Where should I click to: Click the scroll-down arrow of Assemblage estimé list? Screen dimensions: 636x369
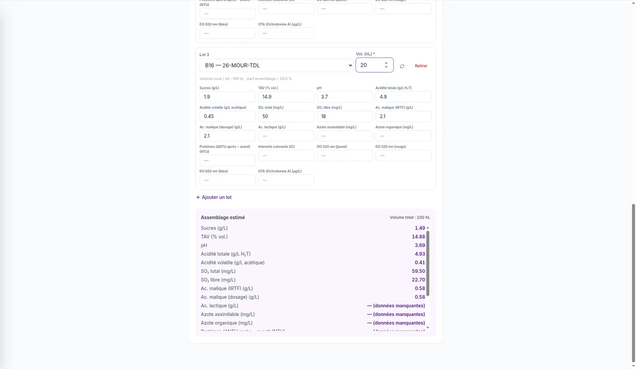[x=428, y=328]
